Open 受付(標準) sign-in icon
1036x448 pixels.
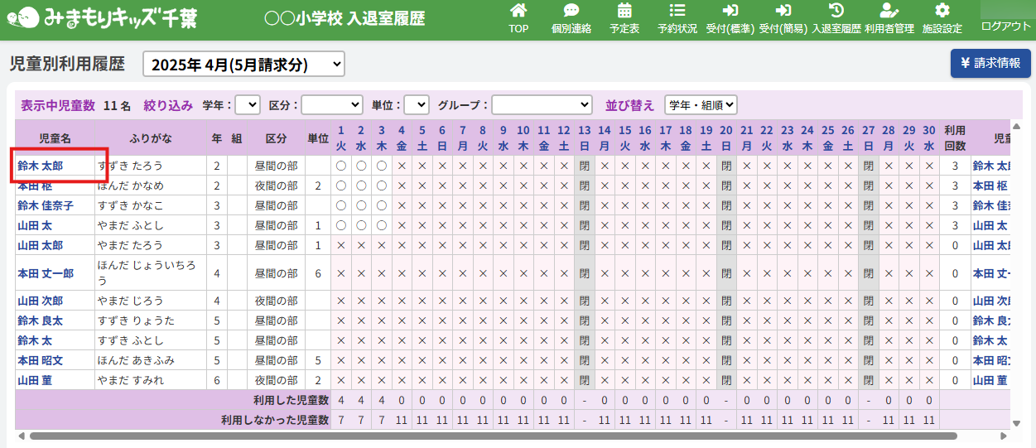tap(730, 12)
